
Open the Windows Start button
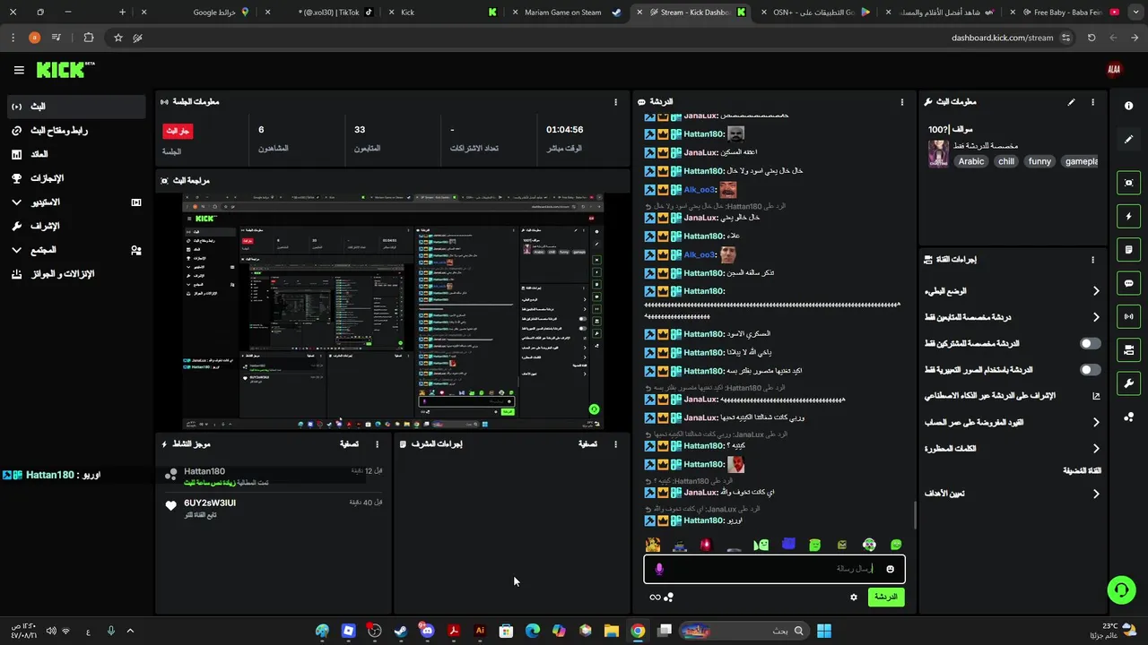coord(823,631)
